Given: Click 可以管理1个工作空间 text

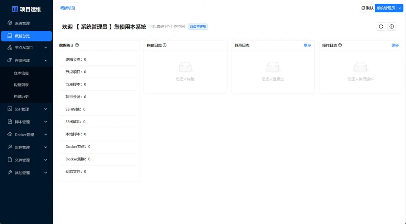Looking at the screenshot, I should [167, 26].
